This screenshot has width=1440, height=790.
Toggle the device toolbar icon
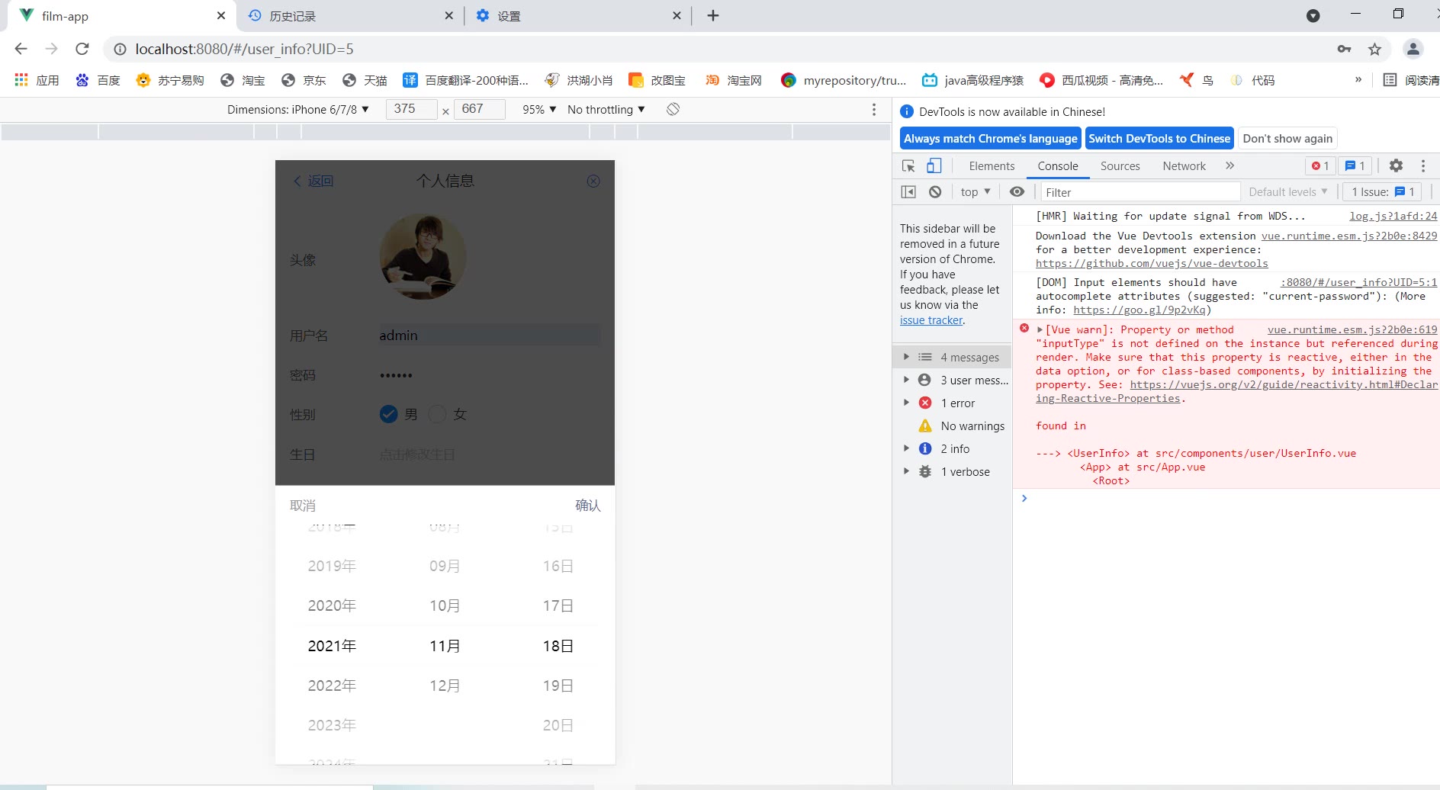pos(934,165)
